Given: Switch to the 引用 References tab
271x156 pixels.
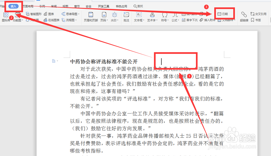Looking at the screenshot, I should [42, 6].
